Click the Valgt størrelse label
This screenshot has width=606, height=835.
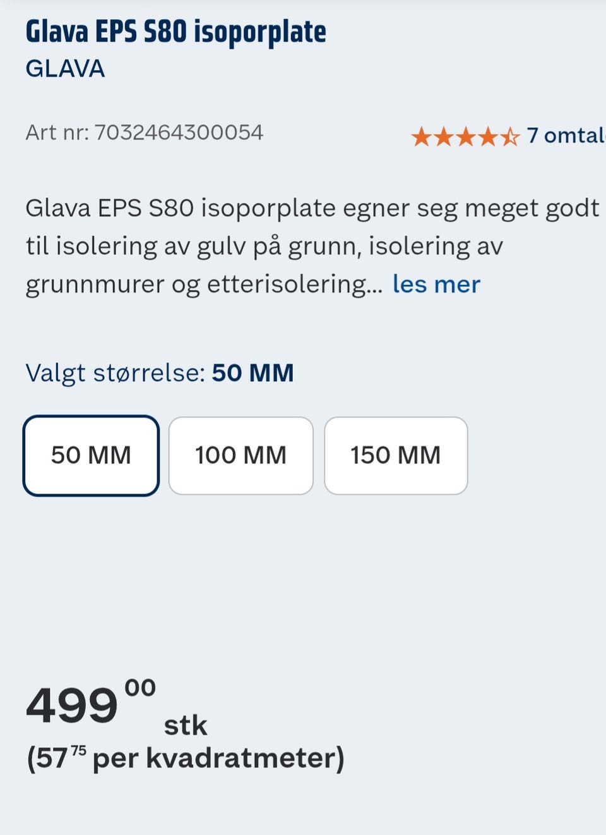point(116,373)
